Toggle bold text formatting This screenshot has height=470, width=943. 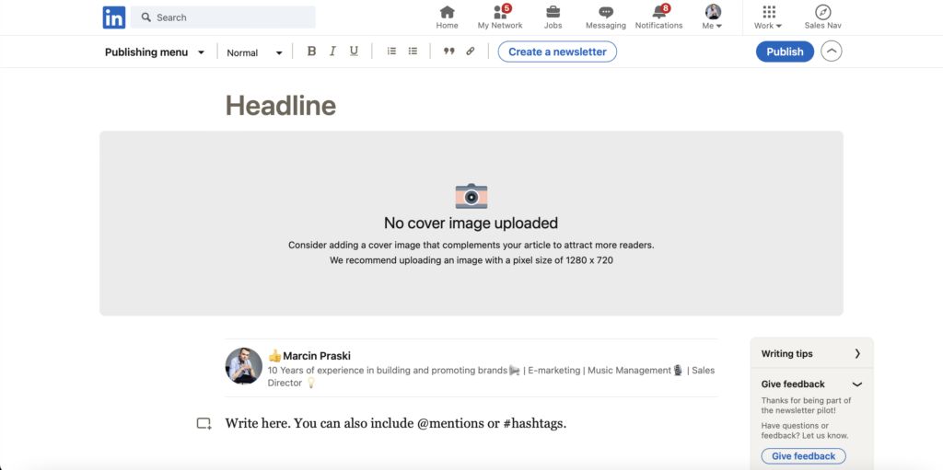pyautogui.click(x=311, y=52)
